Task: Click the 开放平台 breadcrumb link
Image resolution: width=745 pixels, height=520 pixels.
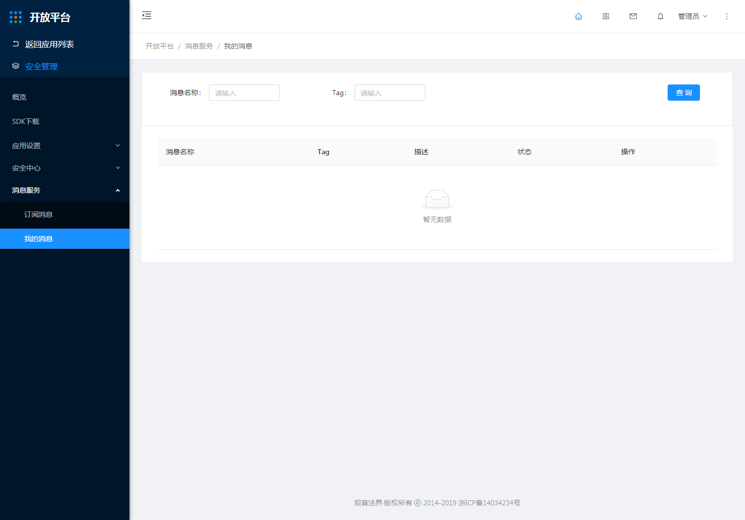Action: (160, 46)
